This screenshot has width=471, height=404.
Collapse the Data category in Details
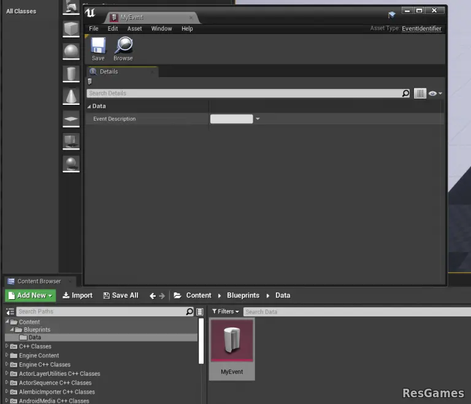89,106
